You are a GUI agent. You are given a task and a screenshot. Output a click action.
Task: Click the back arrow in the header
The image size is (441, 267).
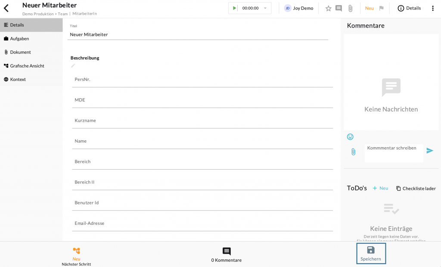pyautogui.click(x=6, y=8)
